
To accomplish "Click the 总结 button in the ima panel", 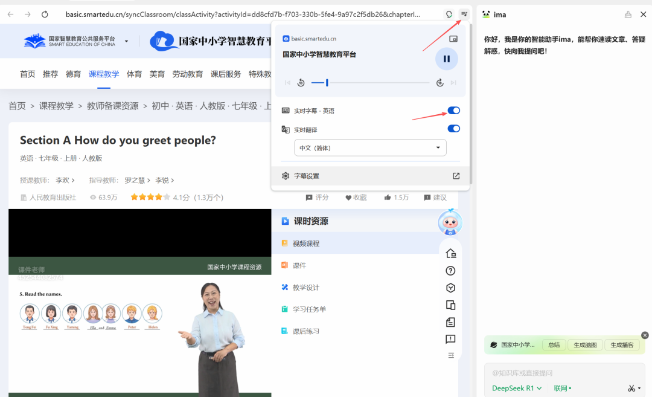I will pos(553,344).
